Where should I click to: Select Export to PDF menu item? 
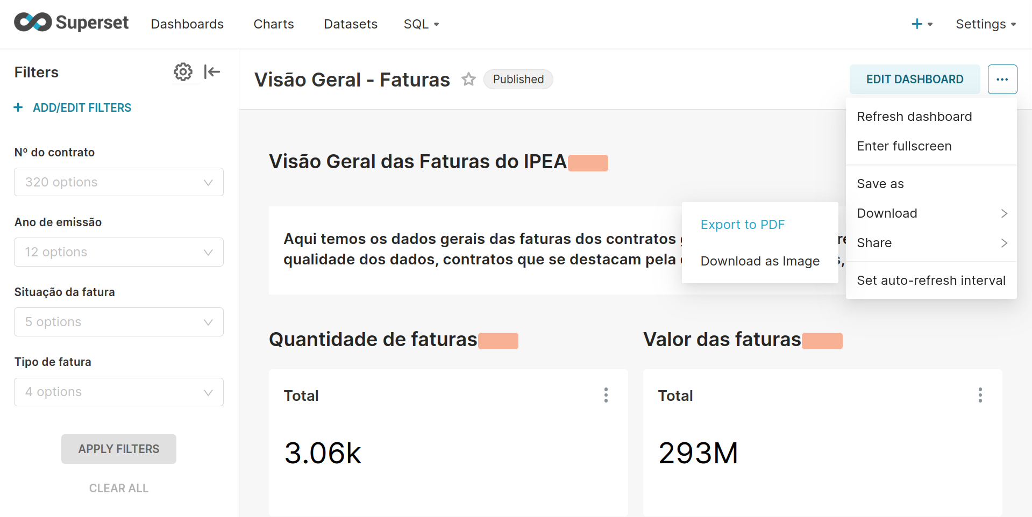742,225
